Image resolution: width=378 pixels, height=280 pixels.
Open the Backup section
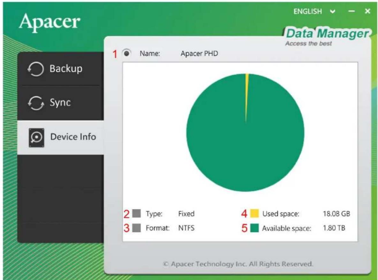click(61, 68)
